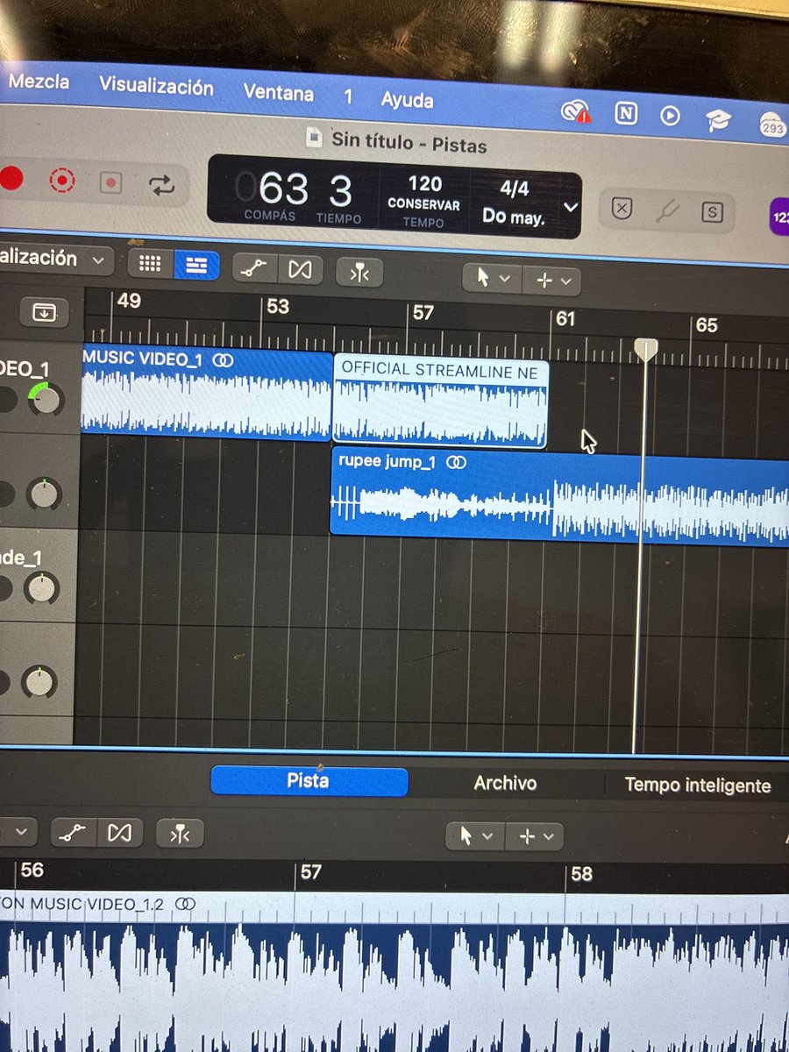Switch to the Pista editor tab
The height and width of the screenshot is (1052, 789).
coord(309,781)
